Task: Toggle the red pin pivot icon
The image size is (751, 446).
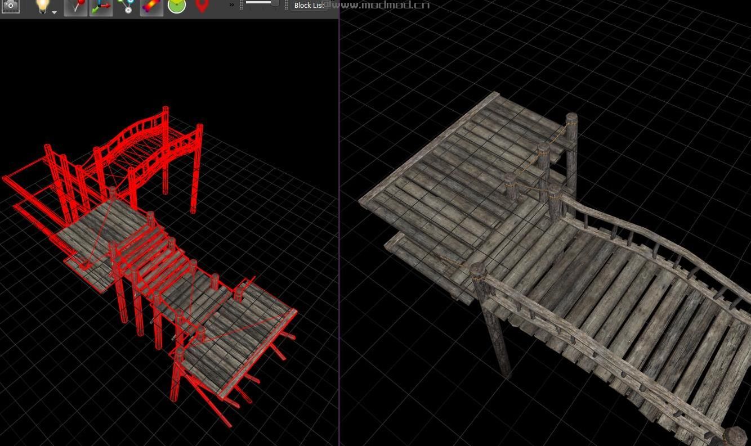Action: (x=75, y=7)
